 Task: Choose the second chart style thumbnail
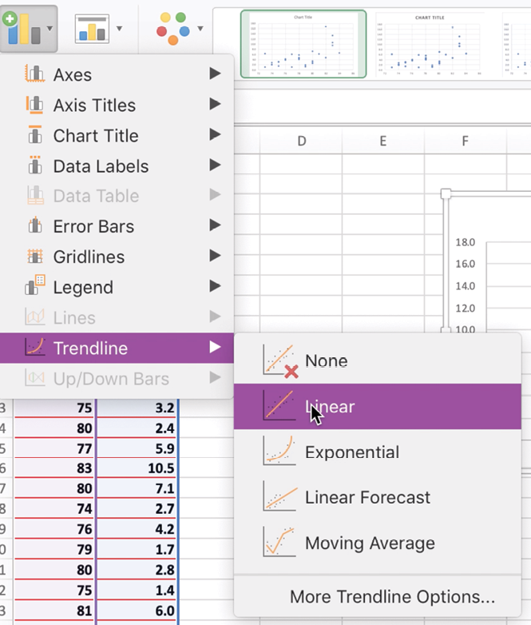(434, 44)
